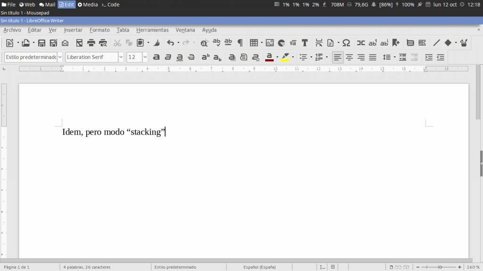The image size is (483, 271).
Task: Toggle bold text formatting
Action: point(156,57)
